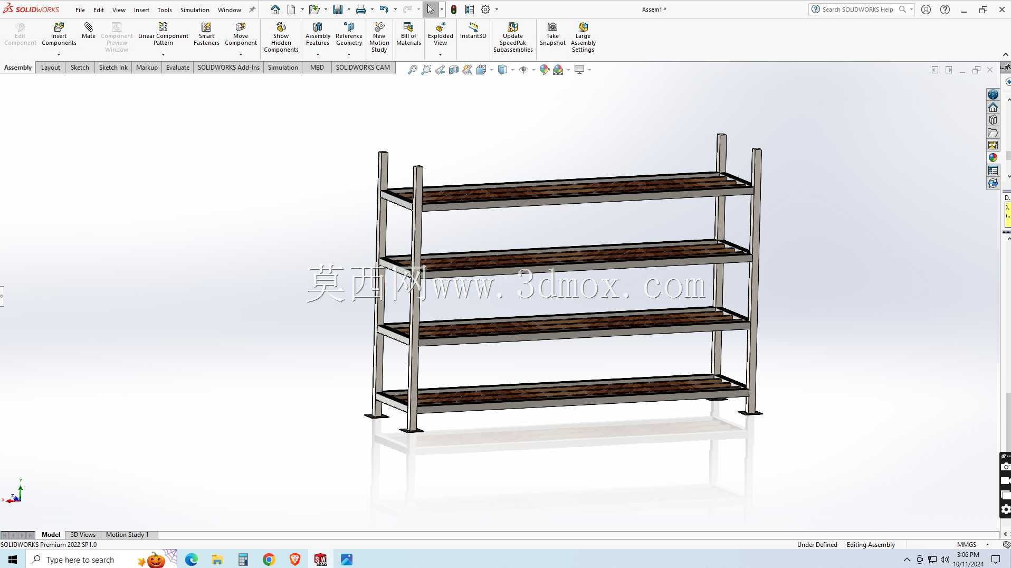Click Edit Appearance color ball
Image resolution: width=1011 pixels, height=568 pixels.
(545, 70)
